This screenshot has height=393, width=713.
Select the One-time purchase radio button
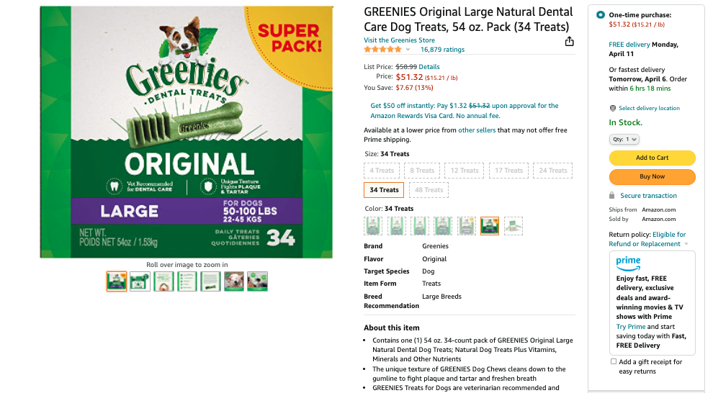pyautogui.click(x=601, y=15)
